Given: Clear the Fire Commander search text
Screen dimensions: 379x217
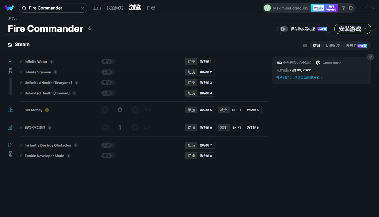Looking at the screenshot, I should pos(82,8).
